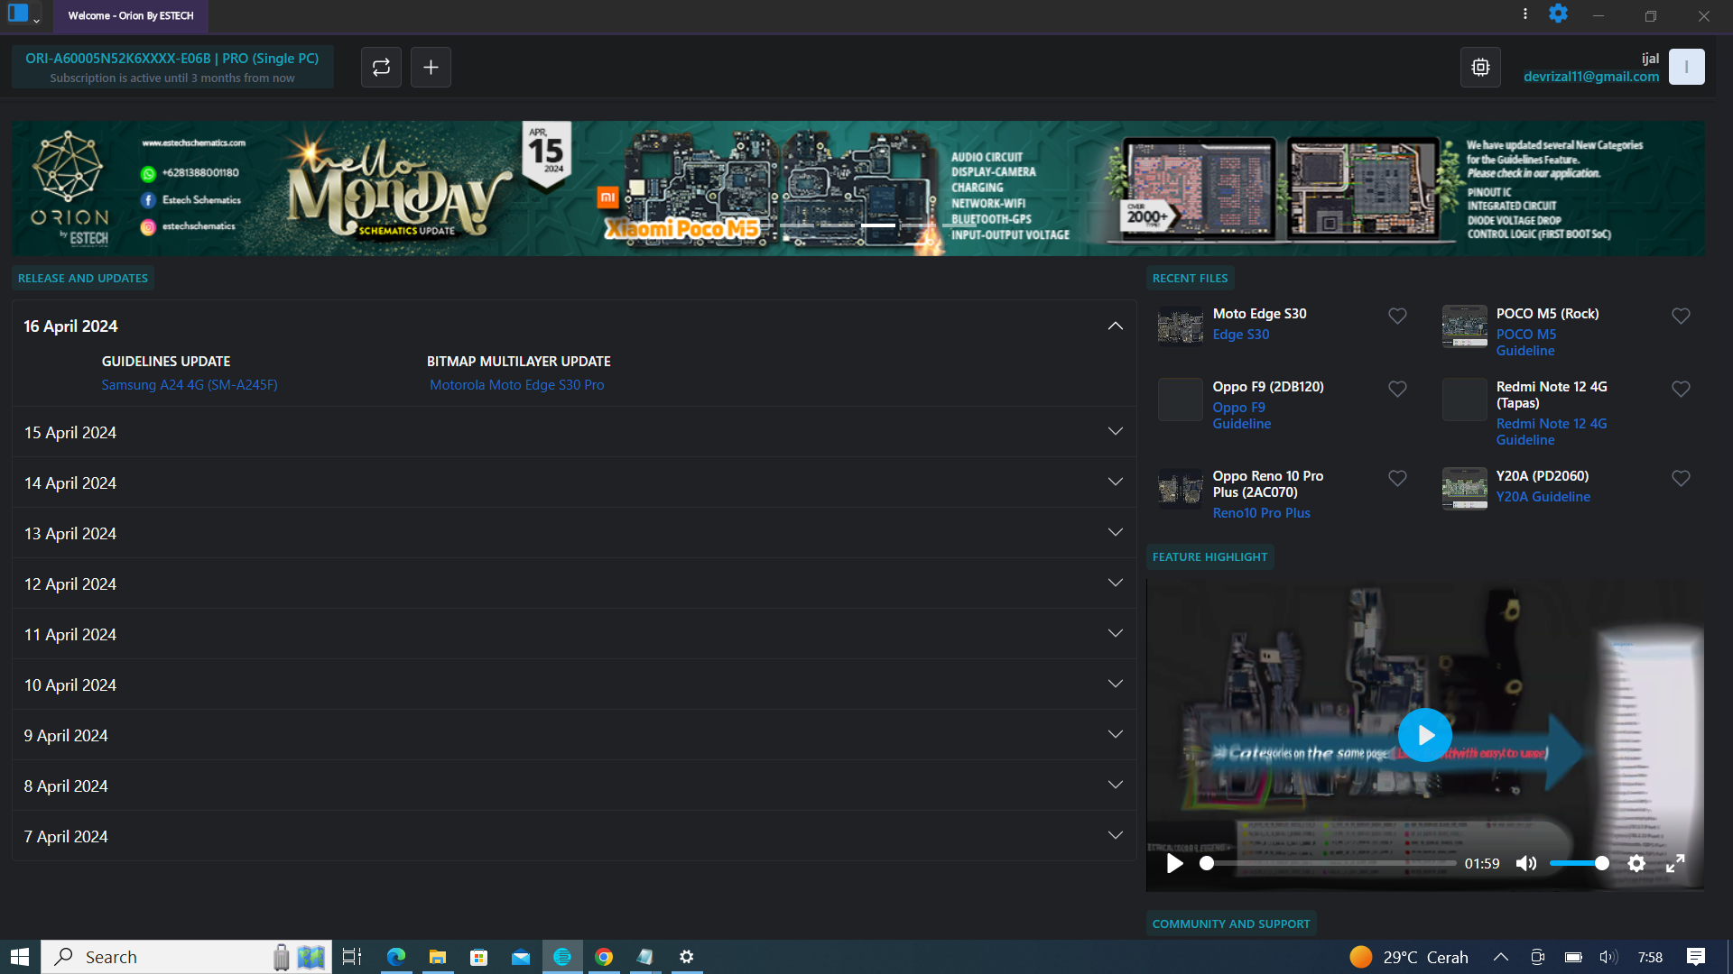Enter fullscreen on feature highlight video

pos(1675,863)
